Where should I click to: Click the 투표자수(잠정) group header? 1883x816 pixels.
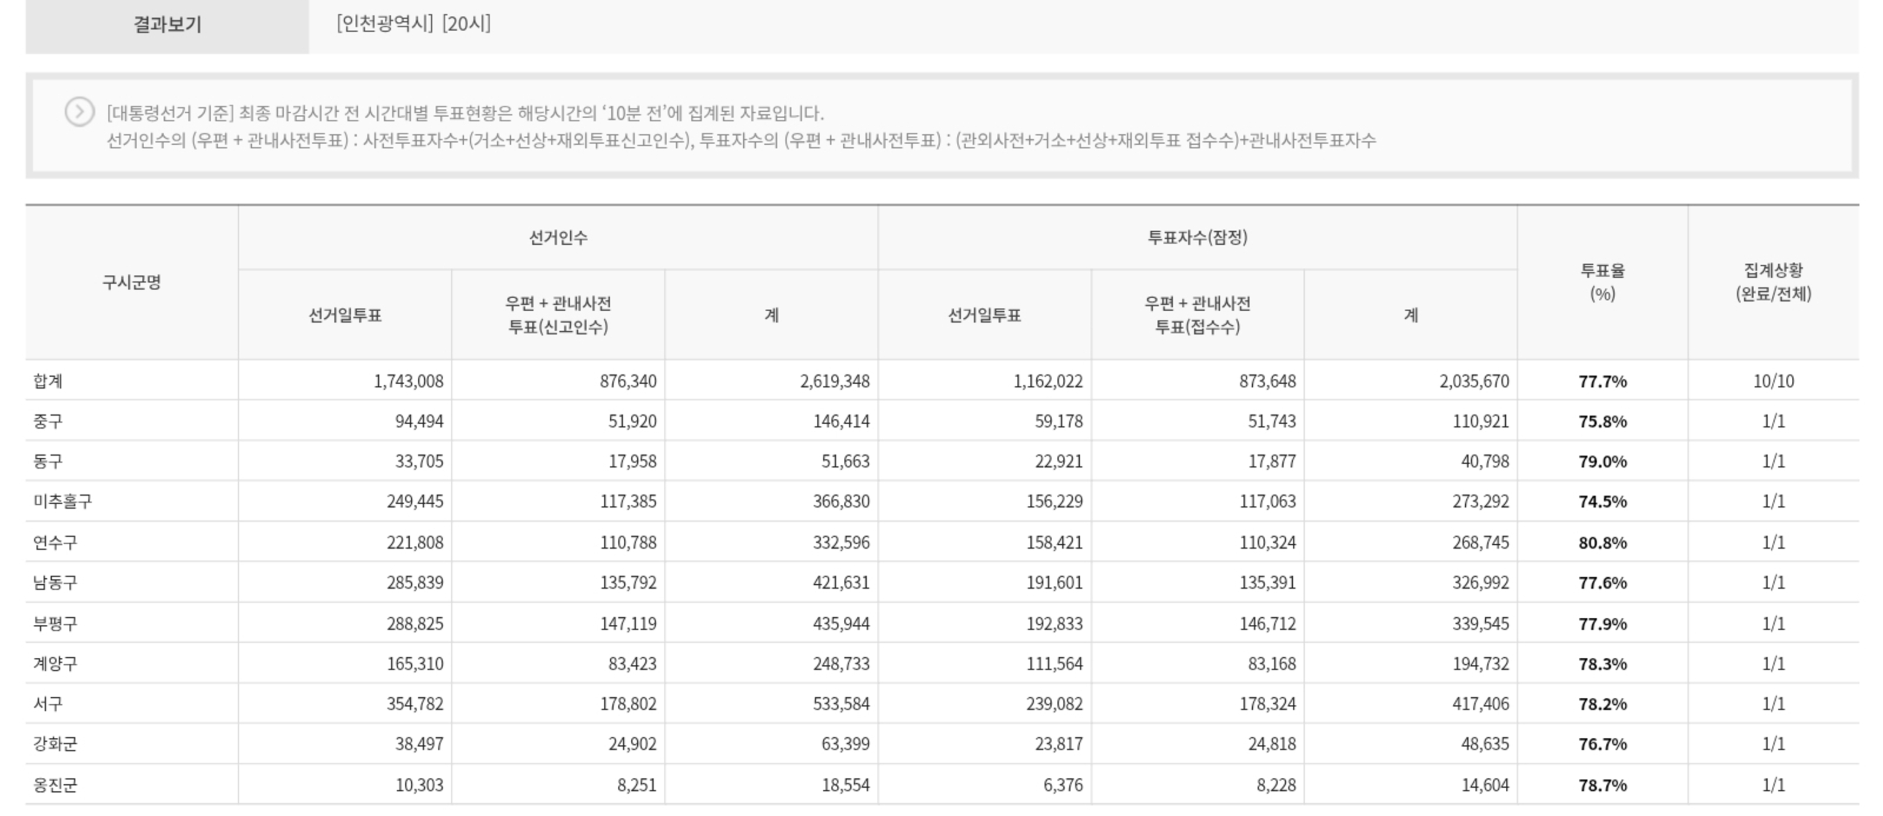(x=1197, y=238)
